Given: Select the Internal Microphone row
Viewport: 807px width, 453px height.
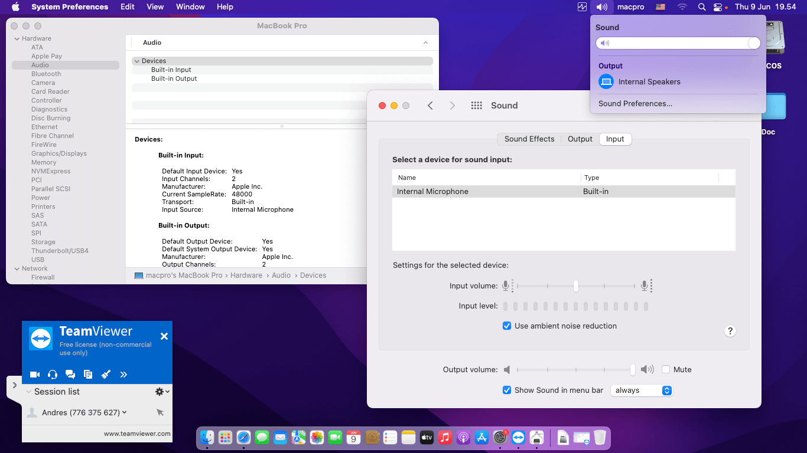Looking at the screenshot, I should click(564, 192).
